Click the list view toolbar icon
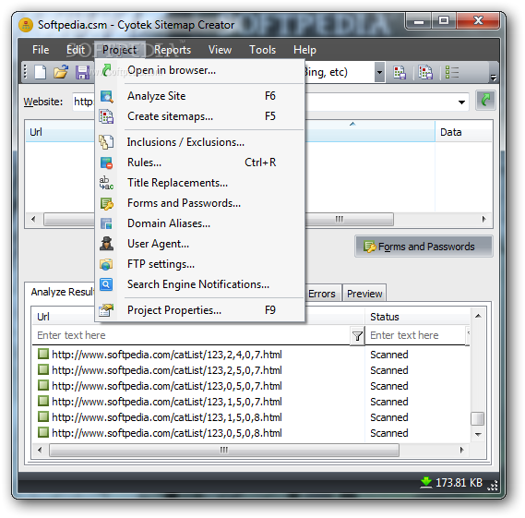Viewport: 525px width, 518px height. pyautogui.click(x=452, y=72)
